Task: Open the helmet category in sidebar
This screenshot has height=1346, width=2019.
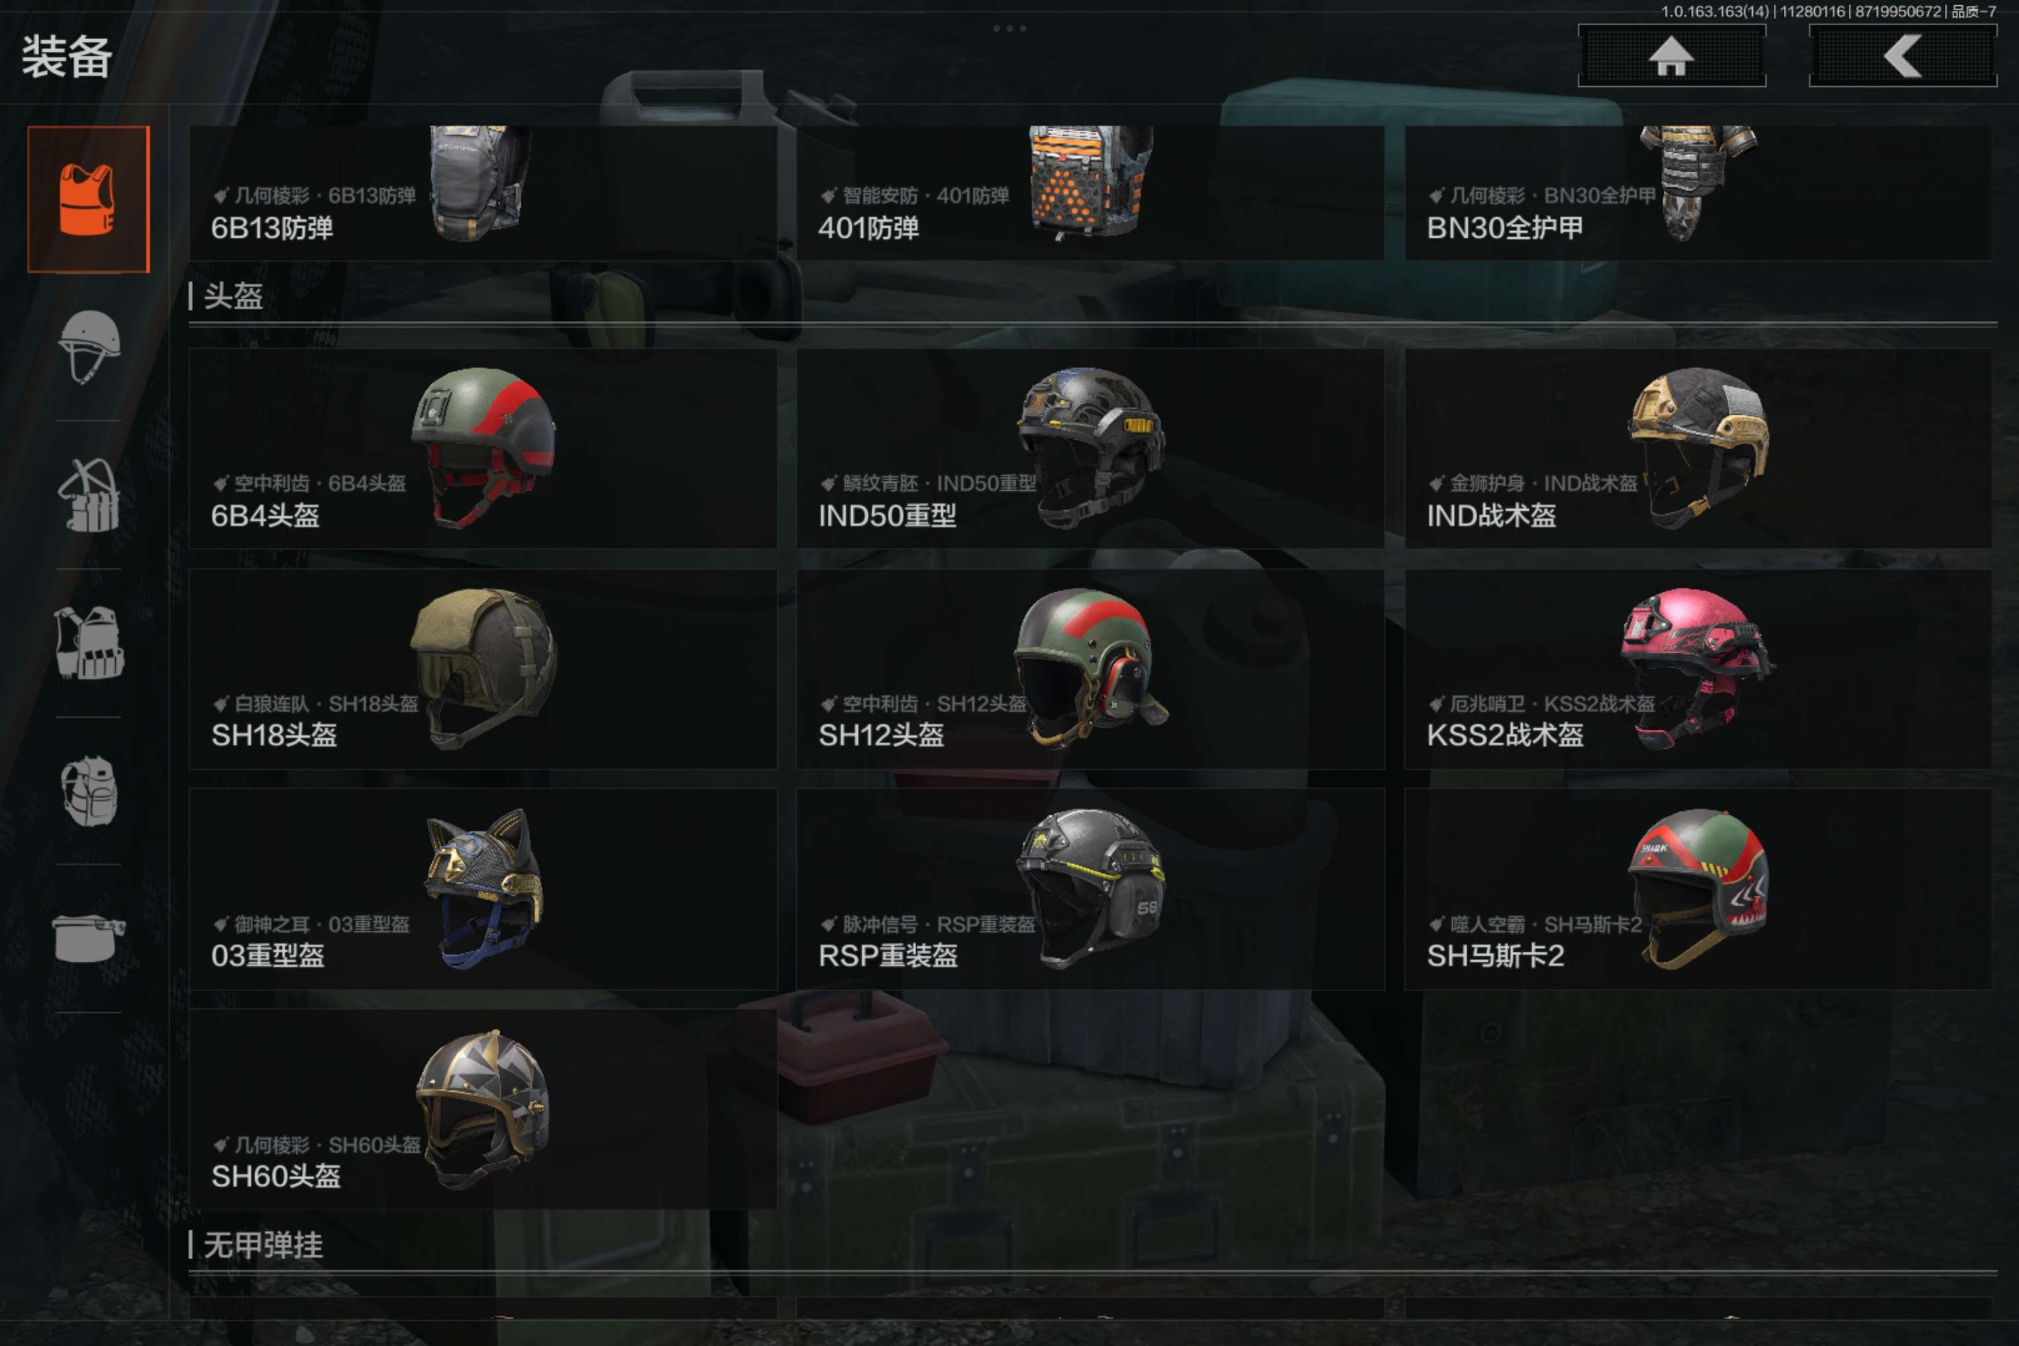Action: pos(89,347)
